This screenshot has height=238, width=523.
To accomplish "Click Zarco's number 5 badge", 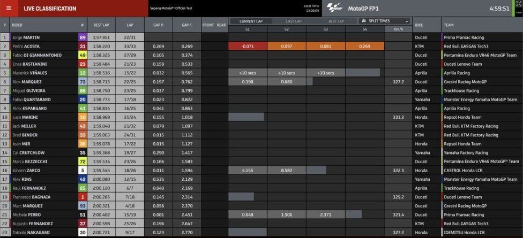I will pyautogui.click(x=83, y=171).
